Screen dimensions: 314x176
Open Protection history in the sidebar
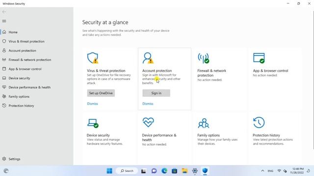tap(21, 106)
